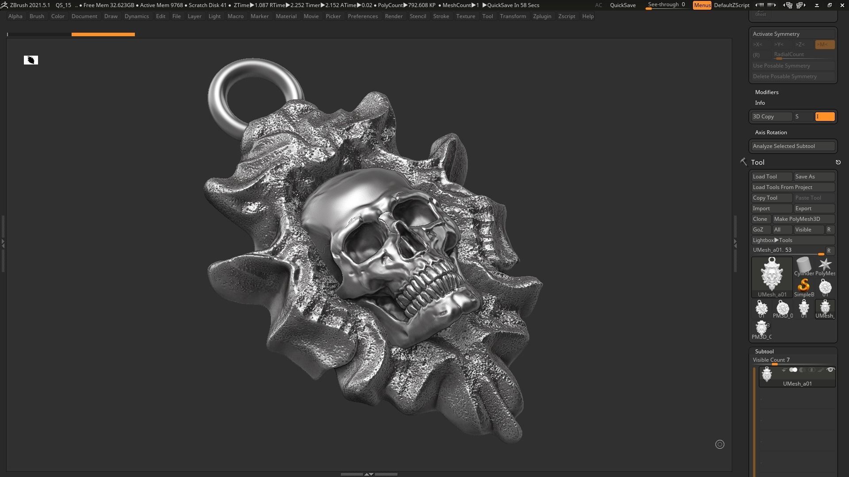Toggle X axis symmetry
The width and height of the screenshot is (849, 477).
[760, 45]
